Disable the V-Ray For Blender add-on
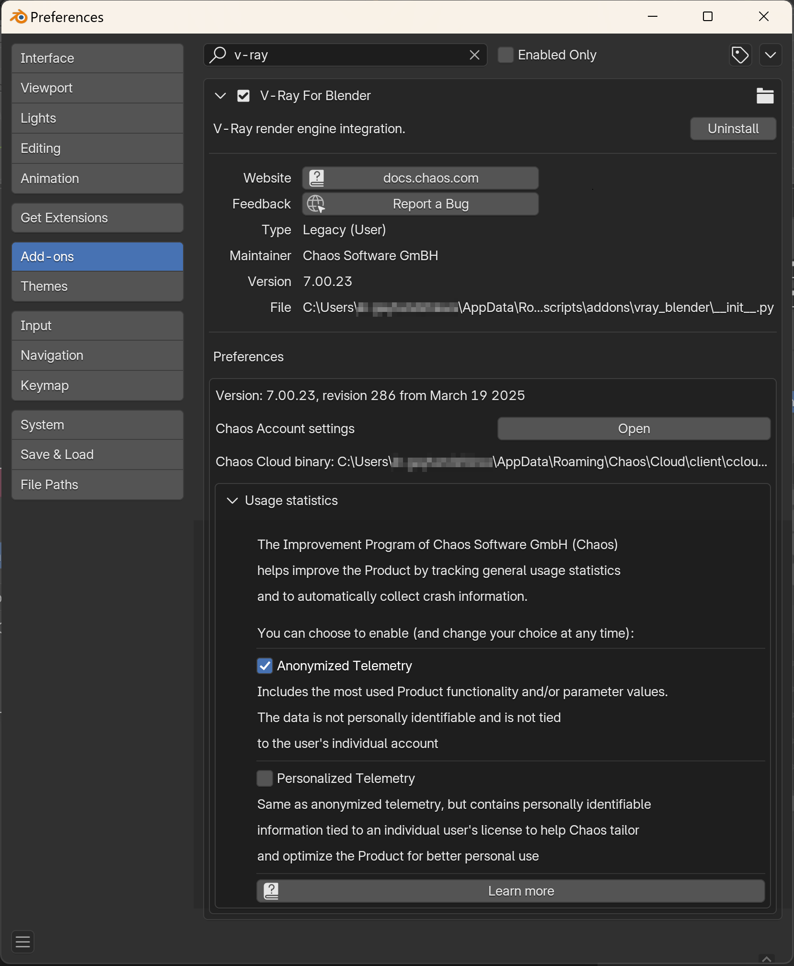 click(243, 96)
